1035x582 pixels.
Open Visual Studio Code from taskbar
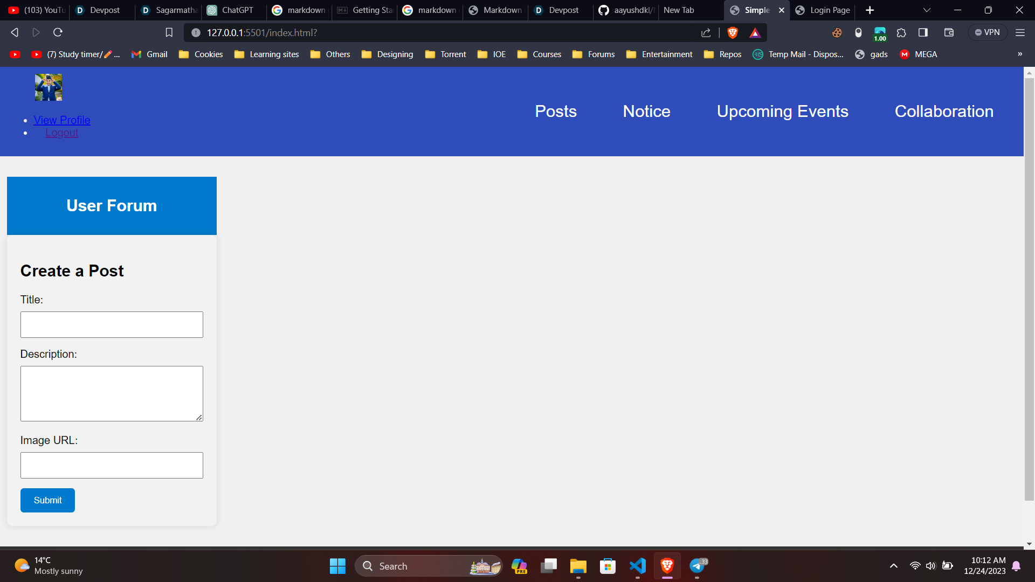(x=637, y=566)
